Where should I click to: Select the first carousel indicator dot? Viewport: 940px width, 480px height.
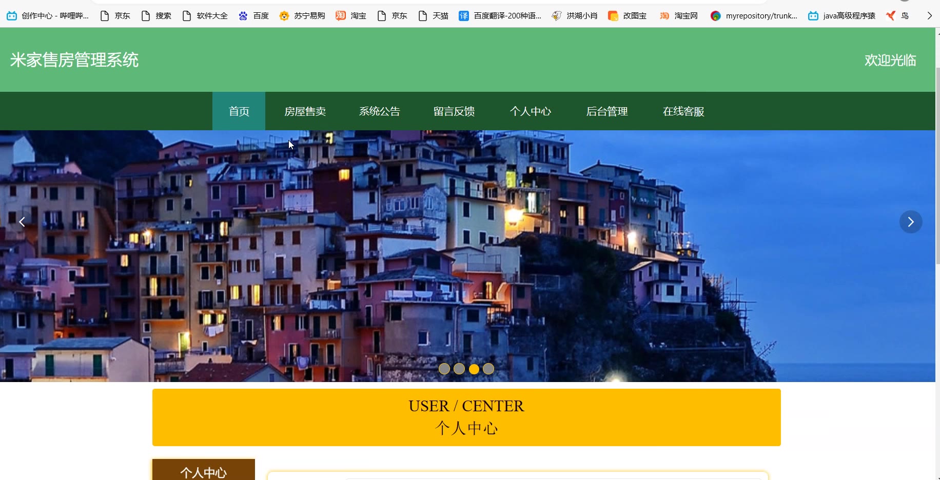[x=444, y=369]
